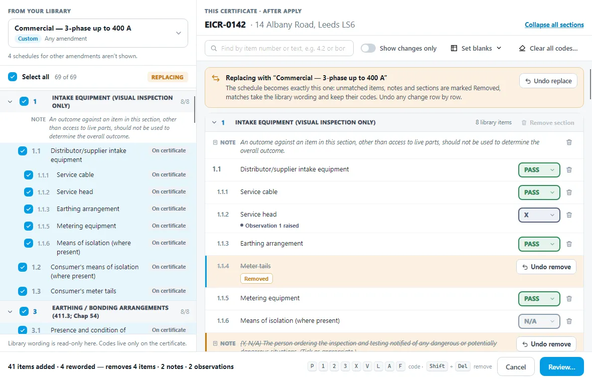Focus the Find by item number search field

[x=279, y=48]
